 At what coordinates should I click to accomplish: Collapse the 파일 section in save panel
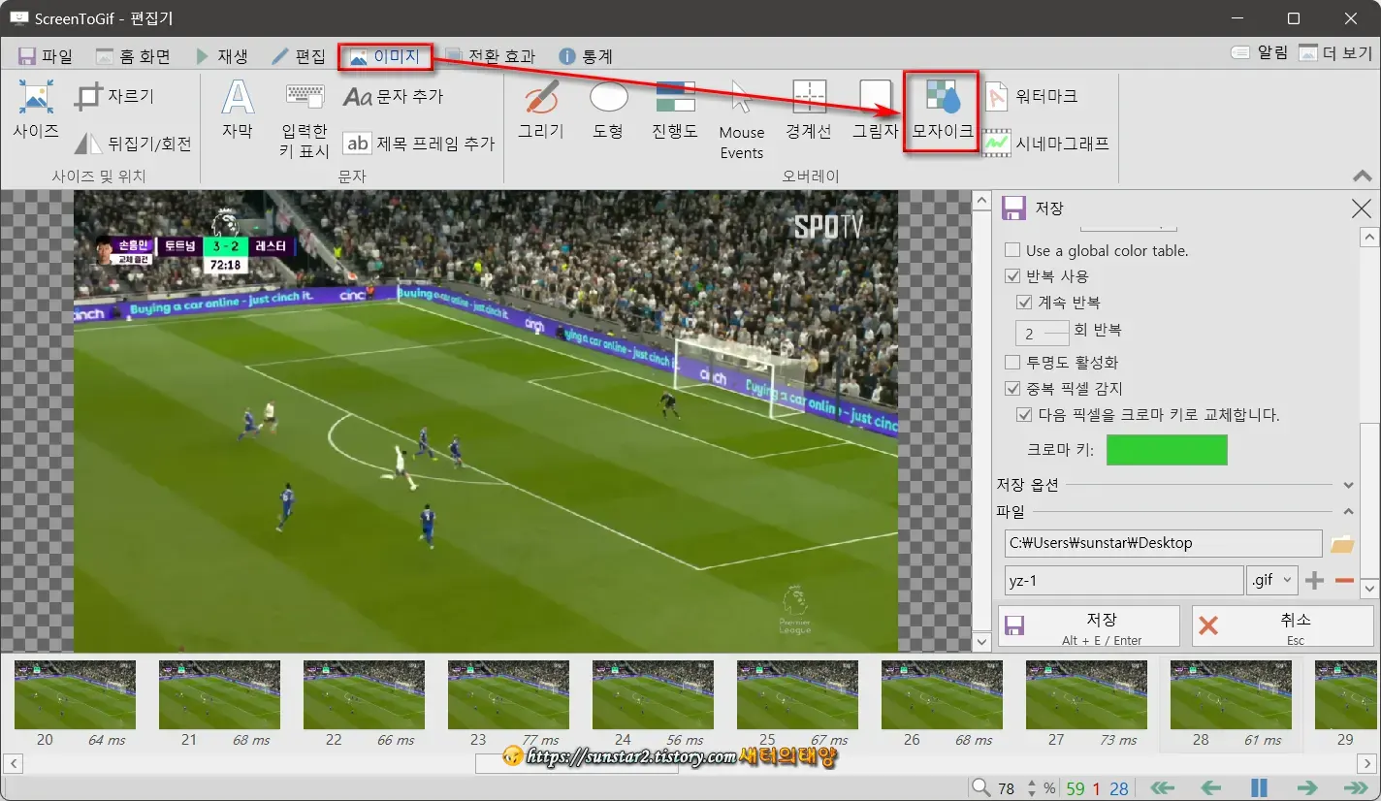(1348, 511)
